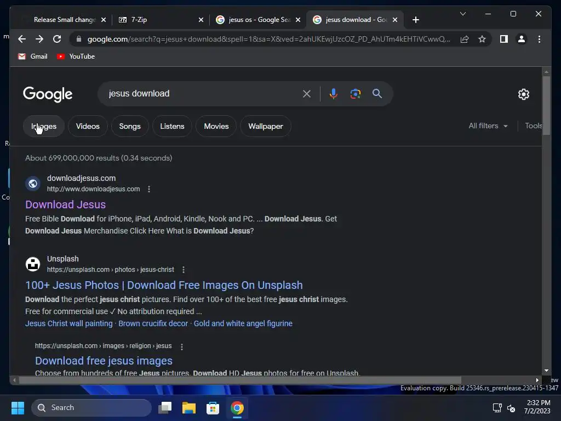The width and height of the screenshot is (561, 421).
Task: Open search Tools
Action: 533,126
